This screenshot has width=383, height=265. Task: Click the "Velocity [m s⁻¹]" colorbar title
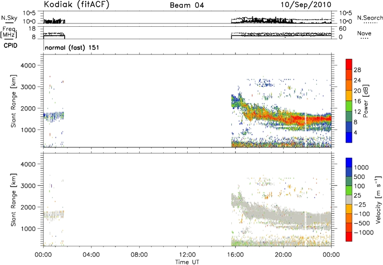click(378, 199)
